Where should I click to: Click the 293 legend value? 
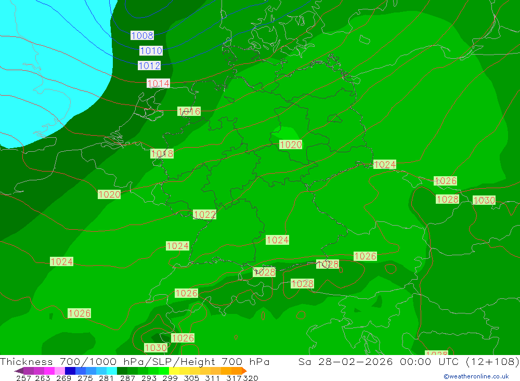pyautogui.click(x=149, y=378)
